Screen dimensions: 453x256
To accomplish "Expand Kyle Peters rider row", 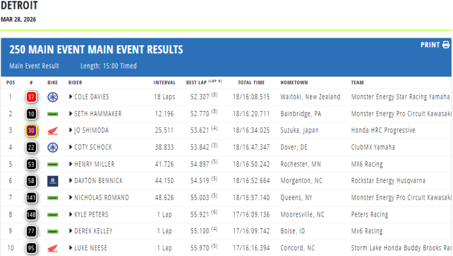I will 71,215.
